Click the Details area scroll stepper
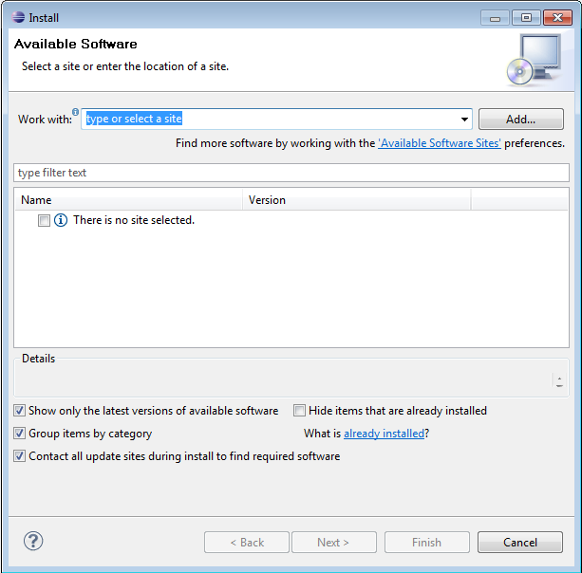 pos(559,381)
